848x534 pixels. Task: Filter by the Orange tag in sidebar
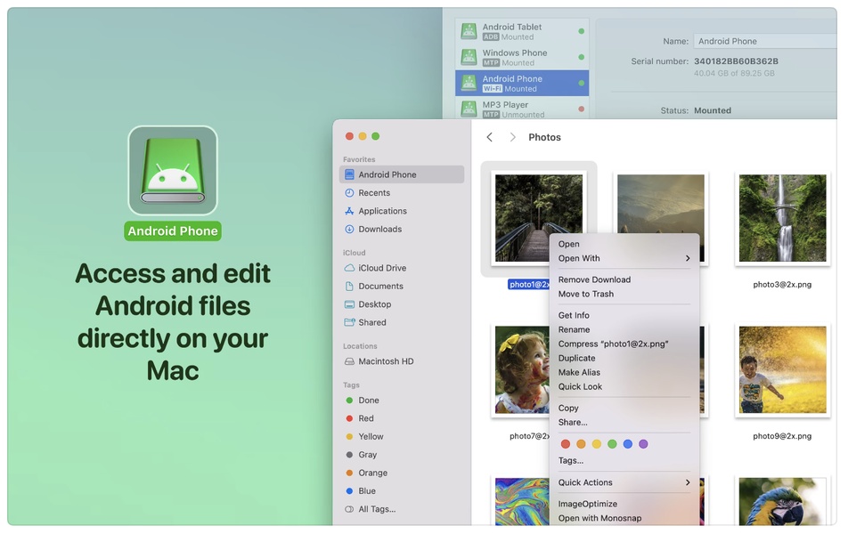click(401, 473)
